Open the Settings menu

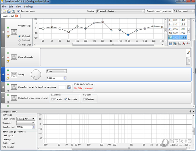click(x=28, y=7)
